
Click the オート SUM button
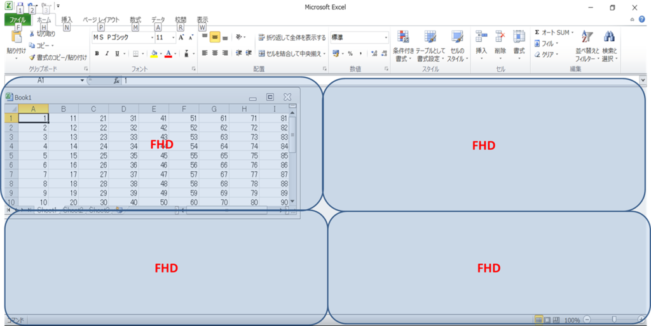[x=554, y=32]
